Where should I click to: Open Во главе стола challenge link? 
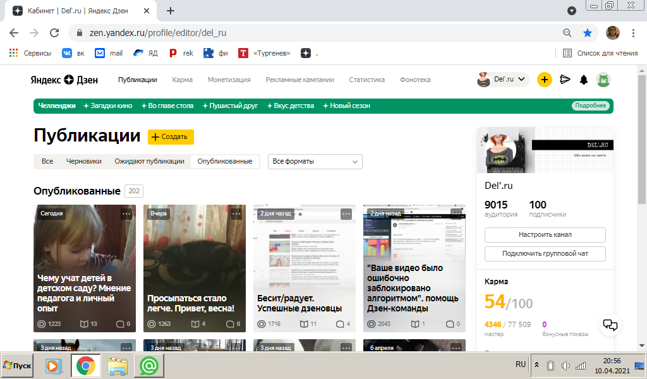167,105
